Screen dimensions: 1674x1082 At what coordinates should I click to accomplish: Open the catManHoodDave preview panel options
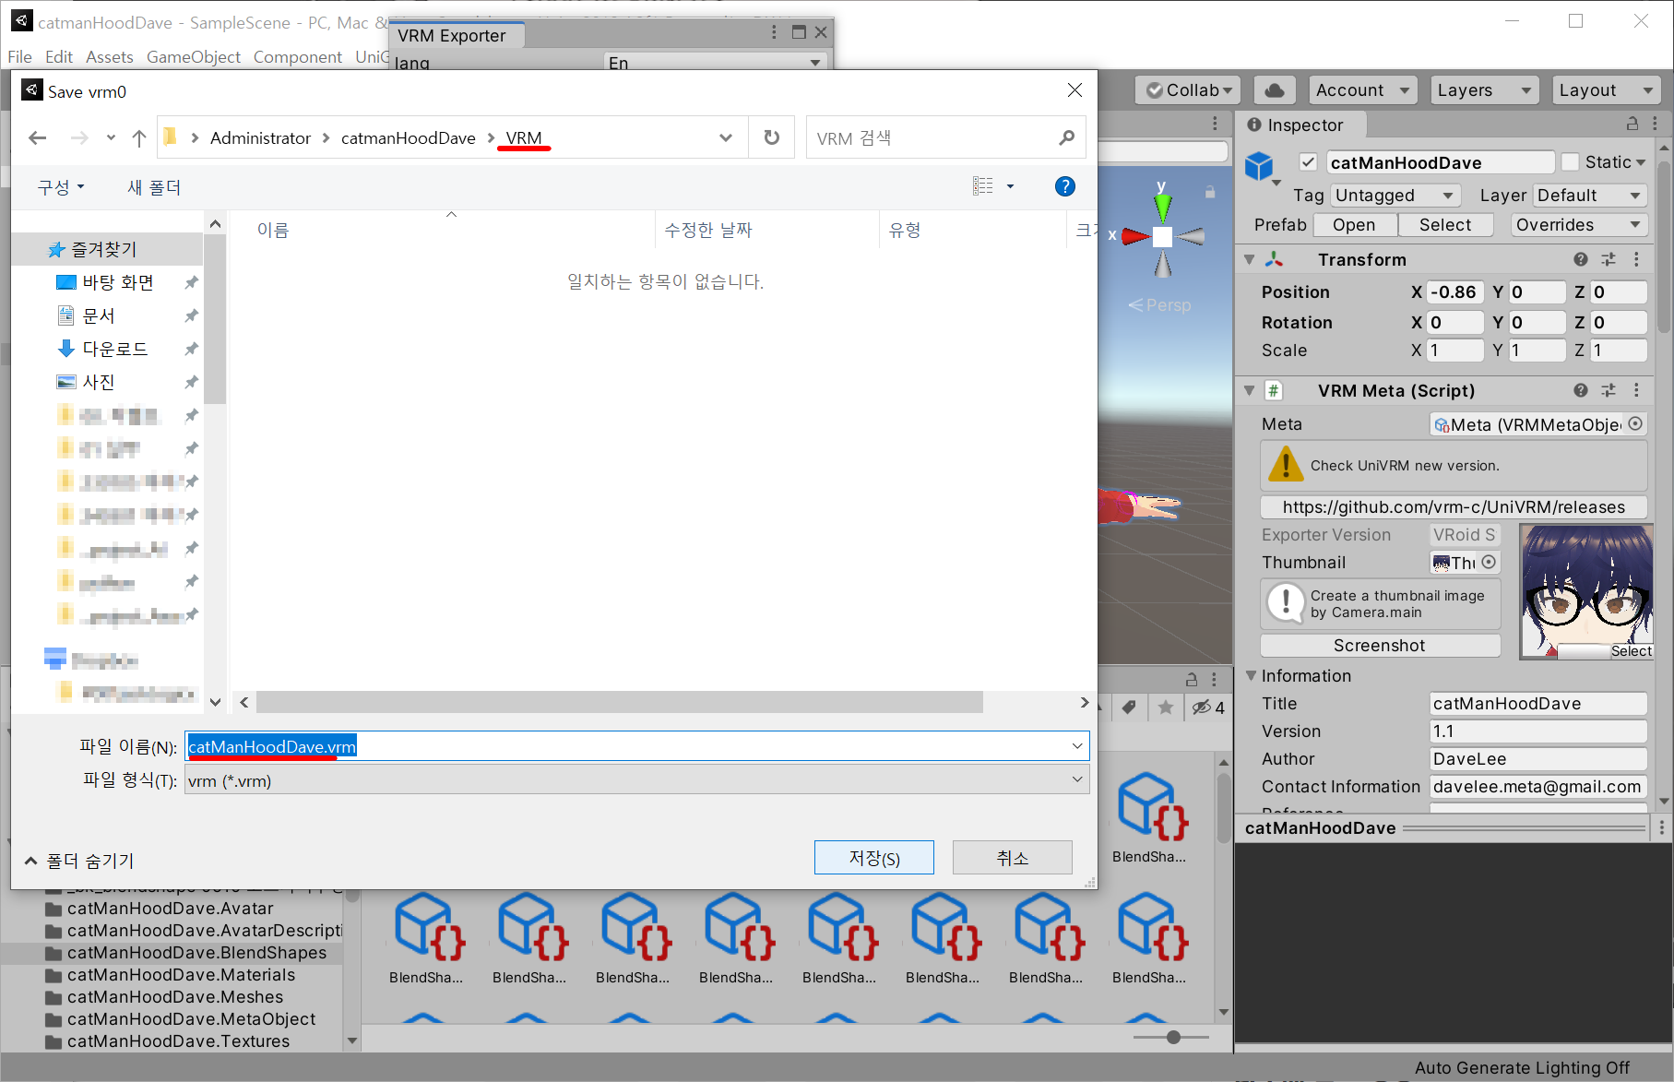tap(1662, 828)
